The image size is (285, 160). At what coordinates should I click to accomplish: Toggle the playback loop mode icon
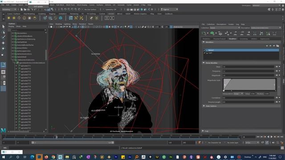coord(263,143)
